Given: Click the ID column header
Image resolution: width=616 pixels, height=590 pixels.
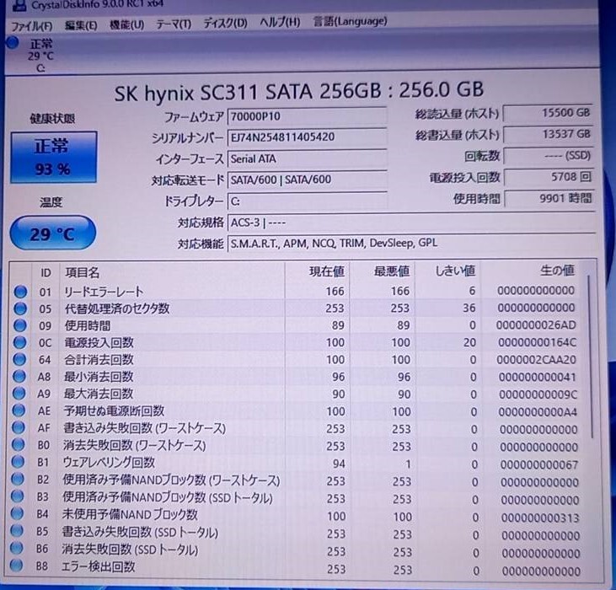Looking at the screenshot, I should (46, 272).
